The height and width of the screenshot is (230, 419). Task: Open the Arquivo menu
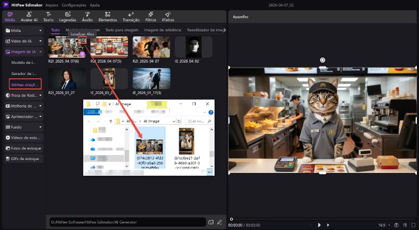click(x=52, y=4)
